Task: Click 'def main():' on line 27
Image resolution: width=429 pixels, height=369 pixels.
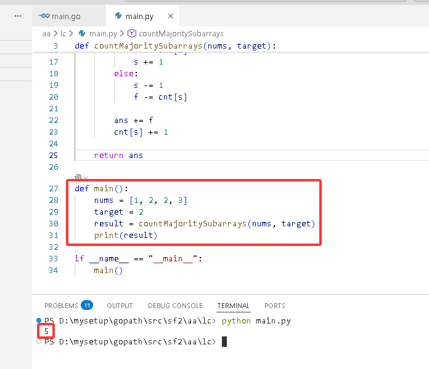Action: pyautogui.click(x=101, y=189)
